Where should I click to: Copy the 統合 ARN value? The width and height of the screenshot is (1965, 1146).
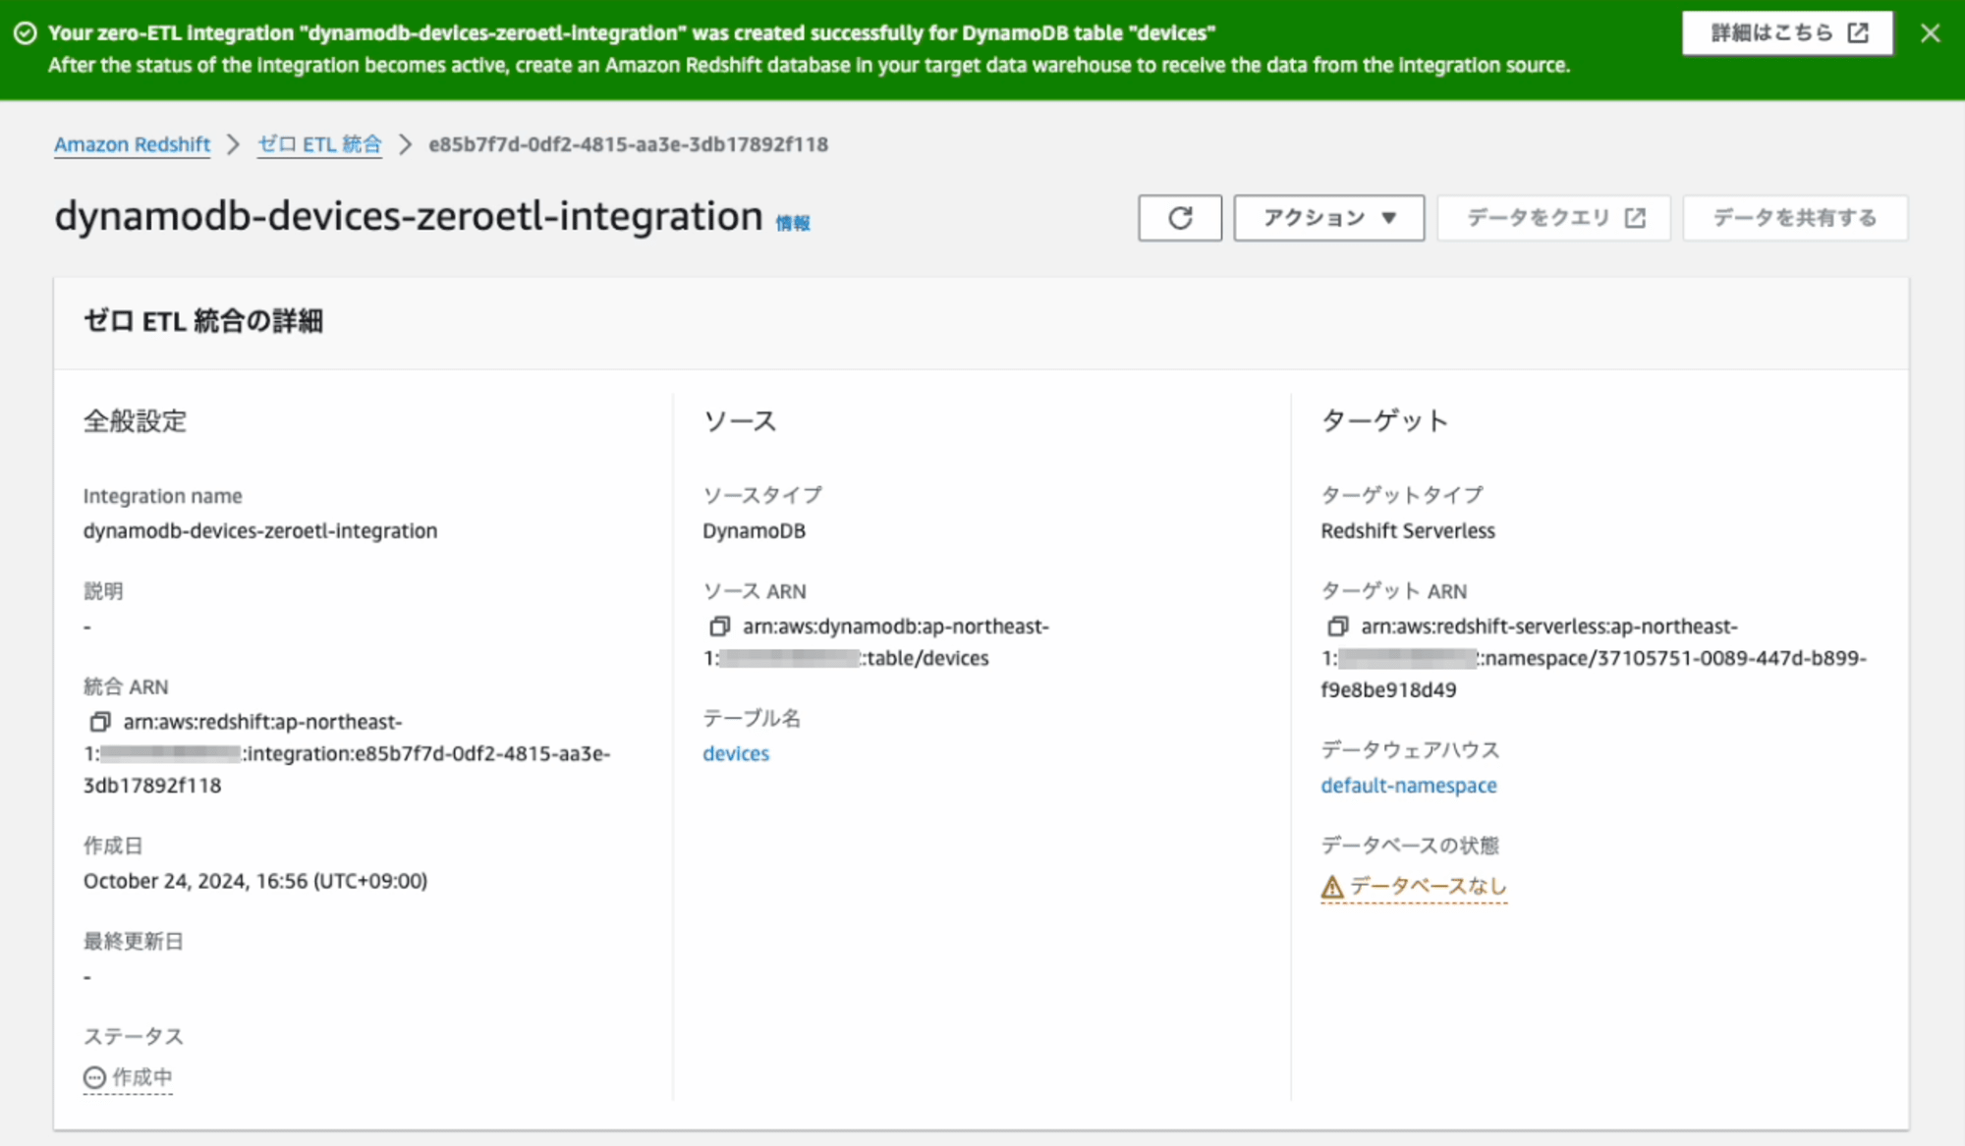click(x=99, y=723)
